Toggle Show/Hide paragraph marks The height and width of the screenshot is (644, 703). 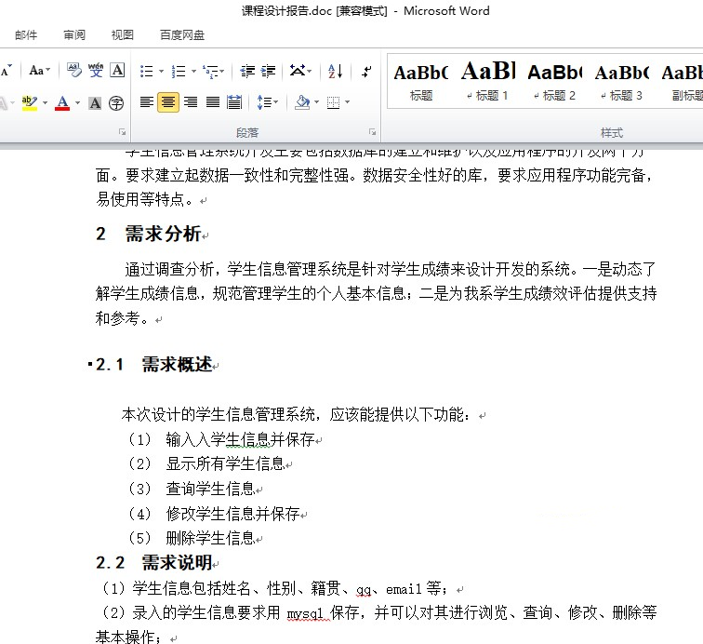[366, 72]
